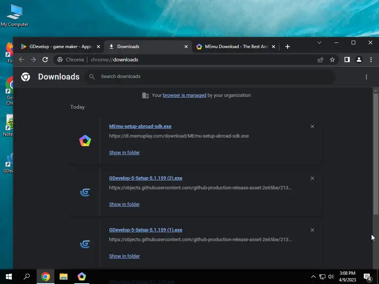
Task: Go forward in Chrome history
Action: (33, 60)
